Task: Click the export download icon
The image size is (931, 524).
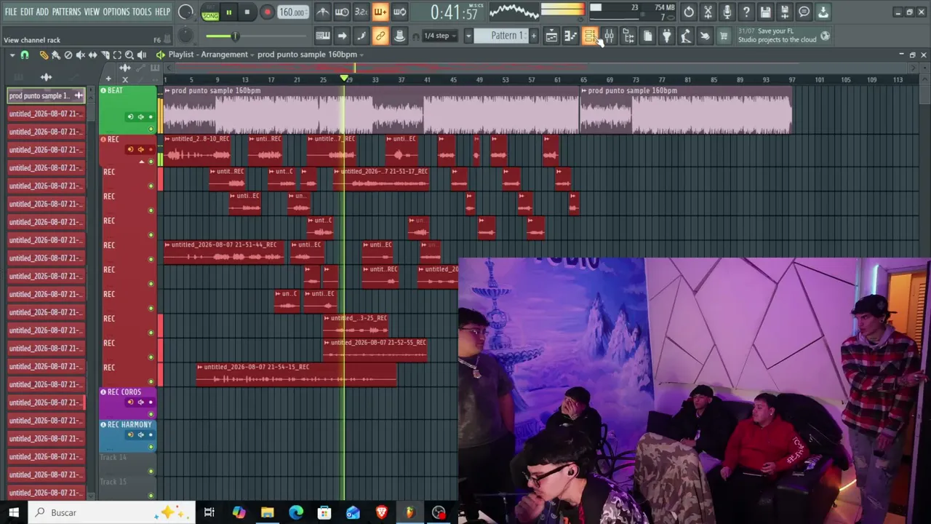Action: [823, 12]
